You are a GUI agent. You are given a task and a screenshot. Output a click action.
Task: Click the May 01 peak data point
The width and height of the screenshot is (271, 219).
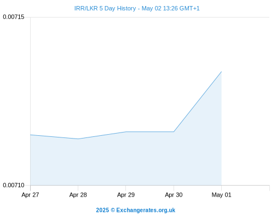(221, 72)
